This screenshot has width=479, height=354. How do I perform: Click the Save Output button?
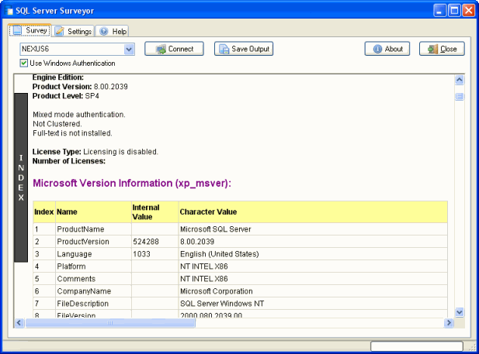click(x=244, y=49)
